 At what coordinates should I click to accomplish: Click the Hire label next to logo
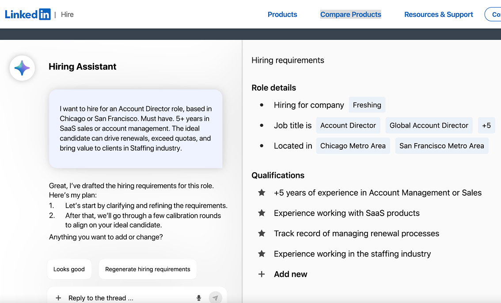[x=67, y=15]
